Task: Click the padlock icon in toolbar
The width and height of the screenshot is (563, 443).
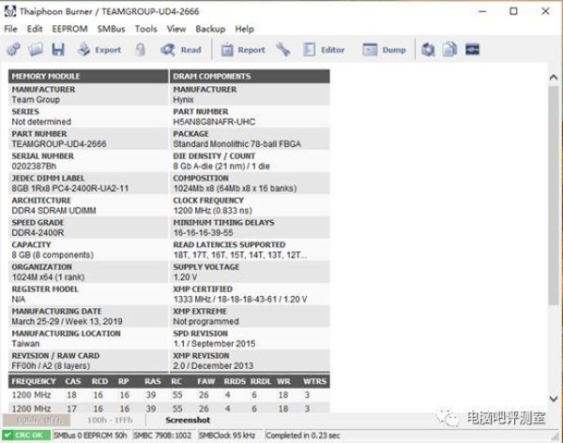Action: tap(141, 50)
